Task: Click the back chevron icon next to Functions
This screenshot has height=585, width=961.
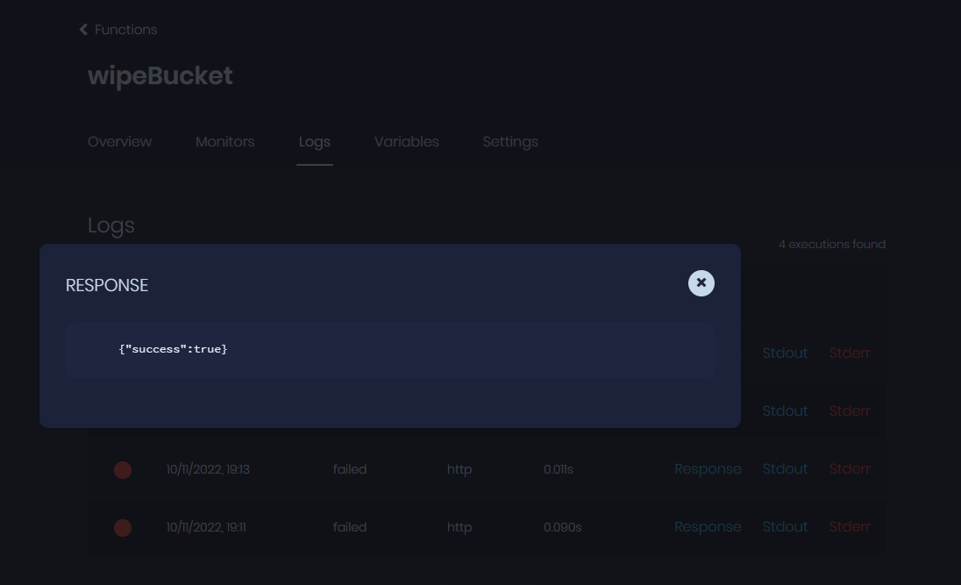Action: [x=83, y=30]
